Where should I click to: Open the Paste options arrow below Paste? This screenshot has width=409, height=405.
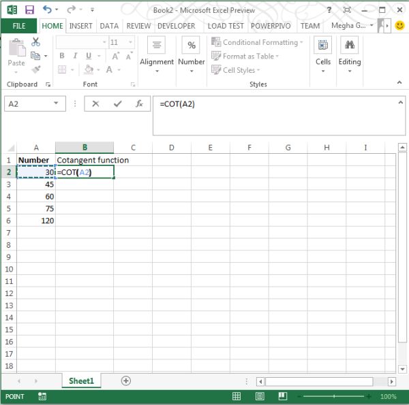point(16,72)
